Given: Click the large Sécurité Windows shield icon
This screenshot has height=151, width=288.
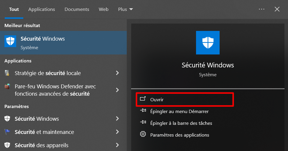Looking at the screenshot, I should [x=208, y=43].
